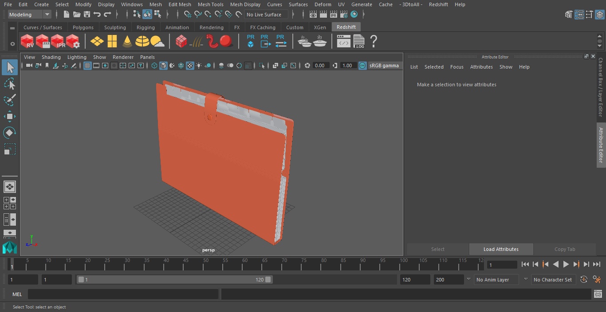
Task: Select the Rotate tool in toolbox
Action: 10,133
